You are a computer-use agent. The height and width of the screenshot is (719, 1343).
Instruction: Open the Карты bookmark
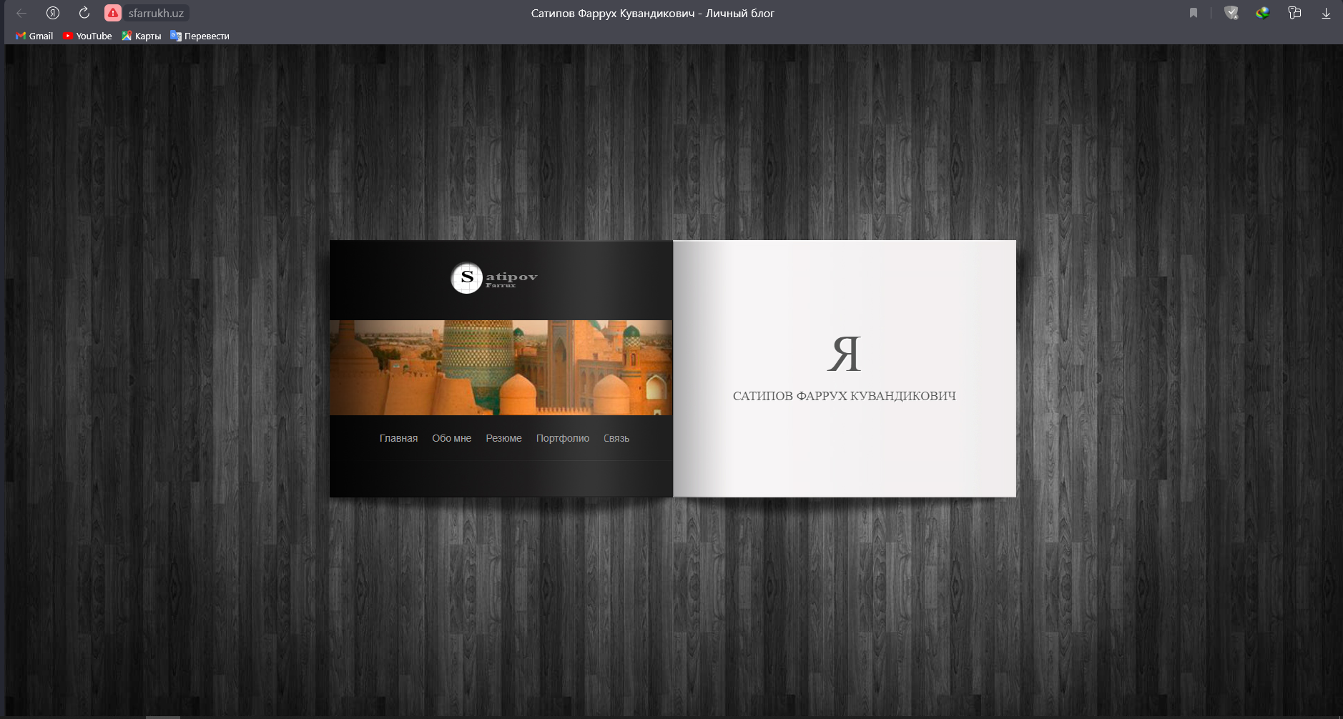click(142, 36)
